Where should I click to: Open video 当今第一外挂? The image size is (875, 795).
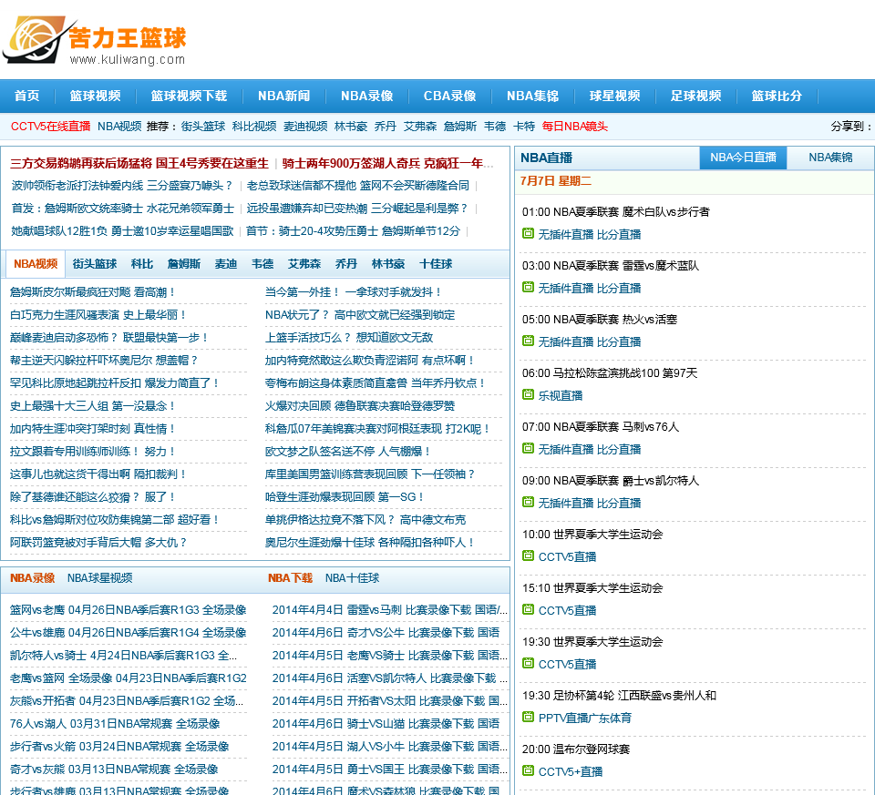coord(354,292)
